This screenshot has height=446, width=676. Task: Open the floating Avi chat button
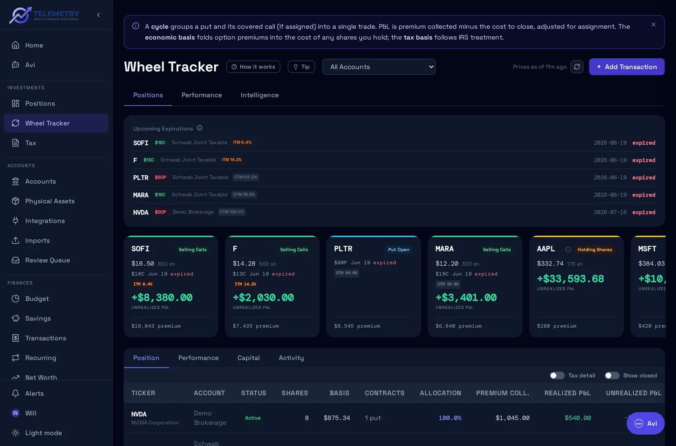pyautogui.click(x=645, y=423)
